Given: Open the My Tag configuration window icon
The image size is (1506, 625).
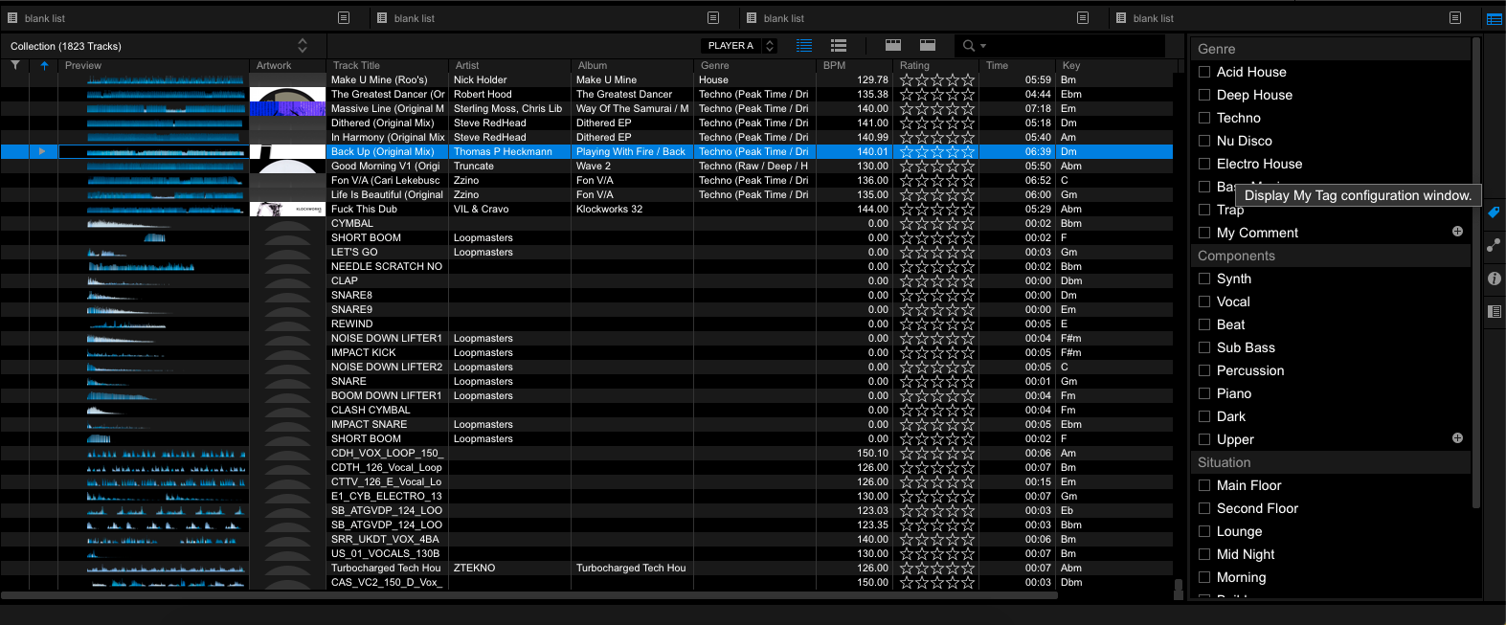Looking at the screenshot, I should 1494,212.
